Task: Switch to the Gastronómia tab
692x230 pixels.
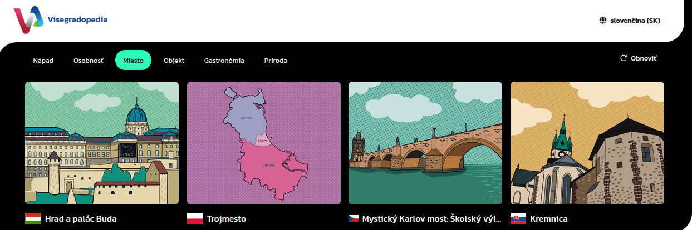Action: click(224, 61)
